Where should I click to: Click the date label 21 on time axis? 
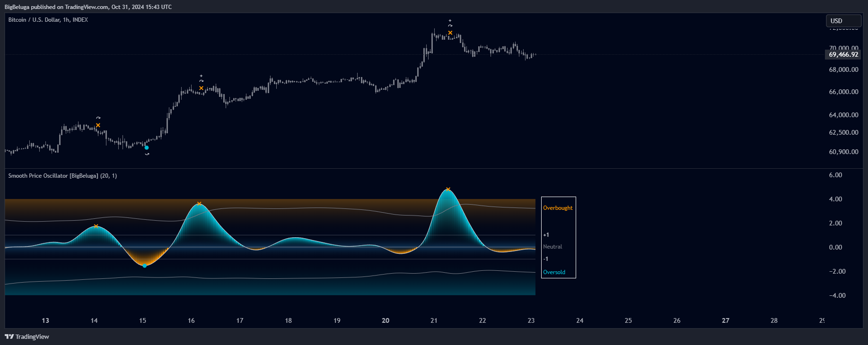coord(434,320)
